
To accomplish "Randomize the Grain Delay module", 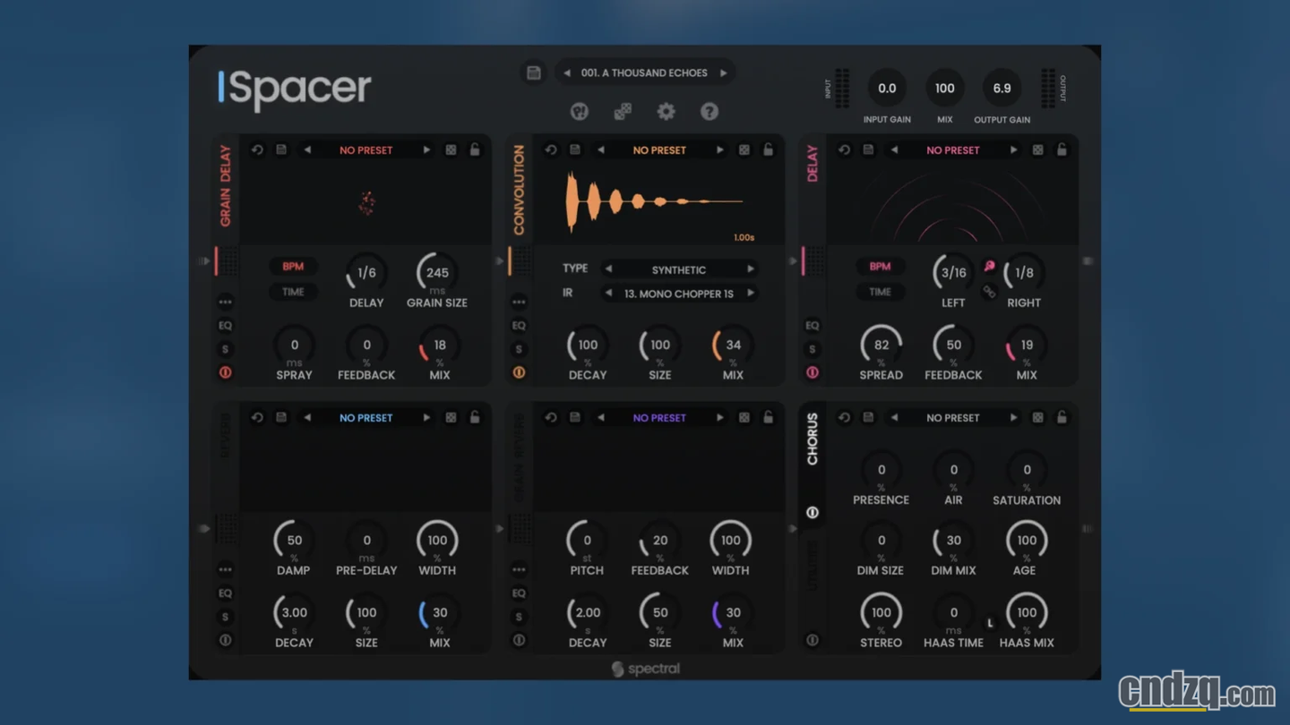I will (x=451, y=149).
